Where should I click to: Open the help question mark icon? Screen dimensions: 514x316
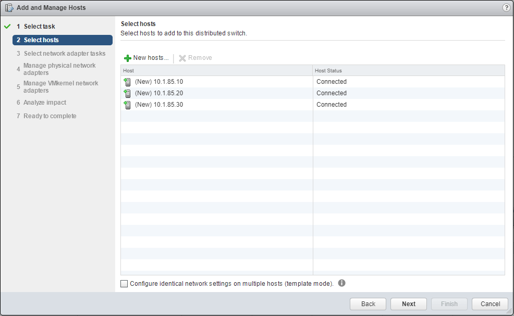tap(506, 7)
